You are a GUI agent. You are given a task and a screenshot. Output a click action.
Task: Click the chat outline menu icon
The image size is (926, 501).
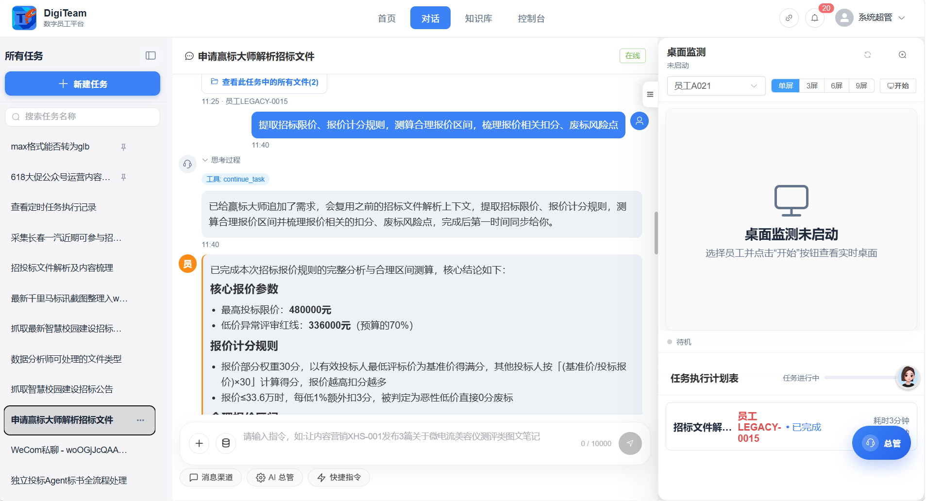coord(650,94)
